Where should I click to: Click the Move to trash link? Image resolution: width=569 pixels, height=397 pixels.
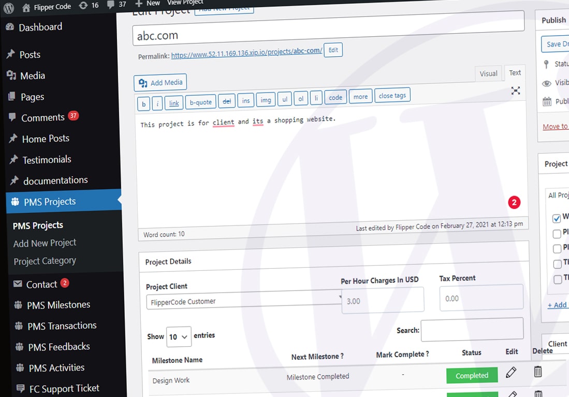point(555,127)
